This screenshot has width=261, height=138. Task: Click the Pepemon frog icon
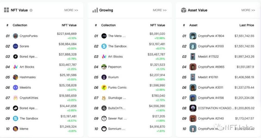(104, 67)
